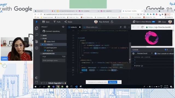
Task: Open a new Chrome tab
Action: point(145,11)
